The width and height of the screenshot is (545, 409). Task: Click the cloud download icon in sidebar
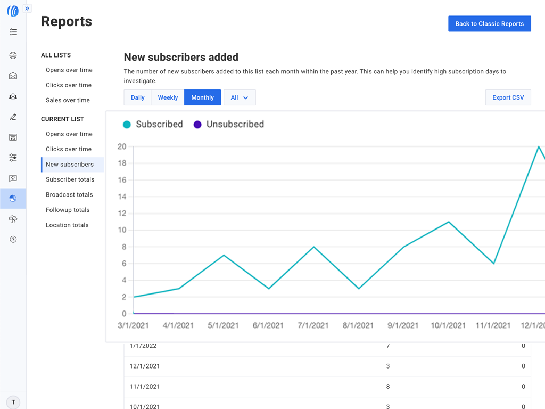(x=13, y=219)
